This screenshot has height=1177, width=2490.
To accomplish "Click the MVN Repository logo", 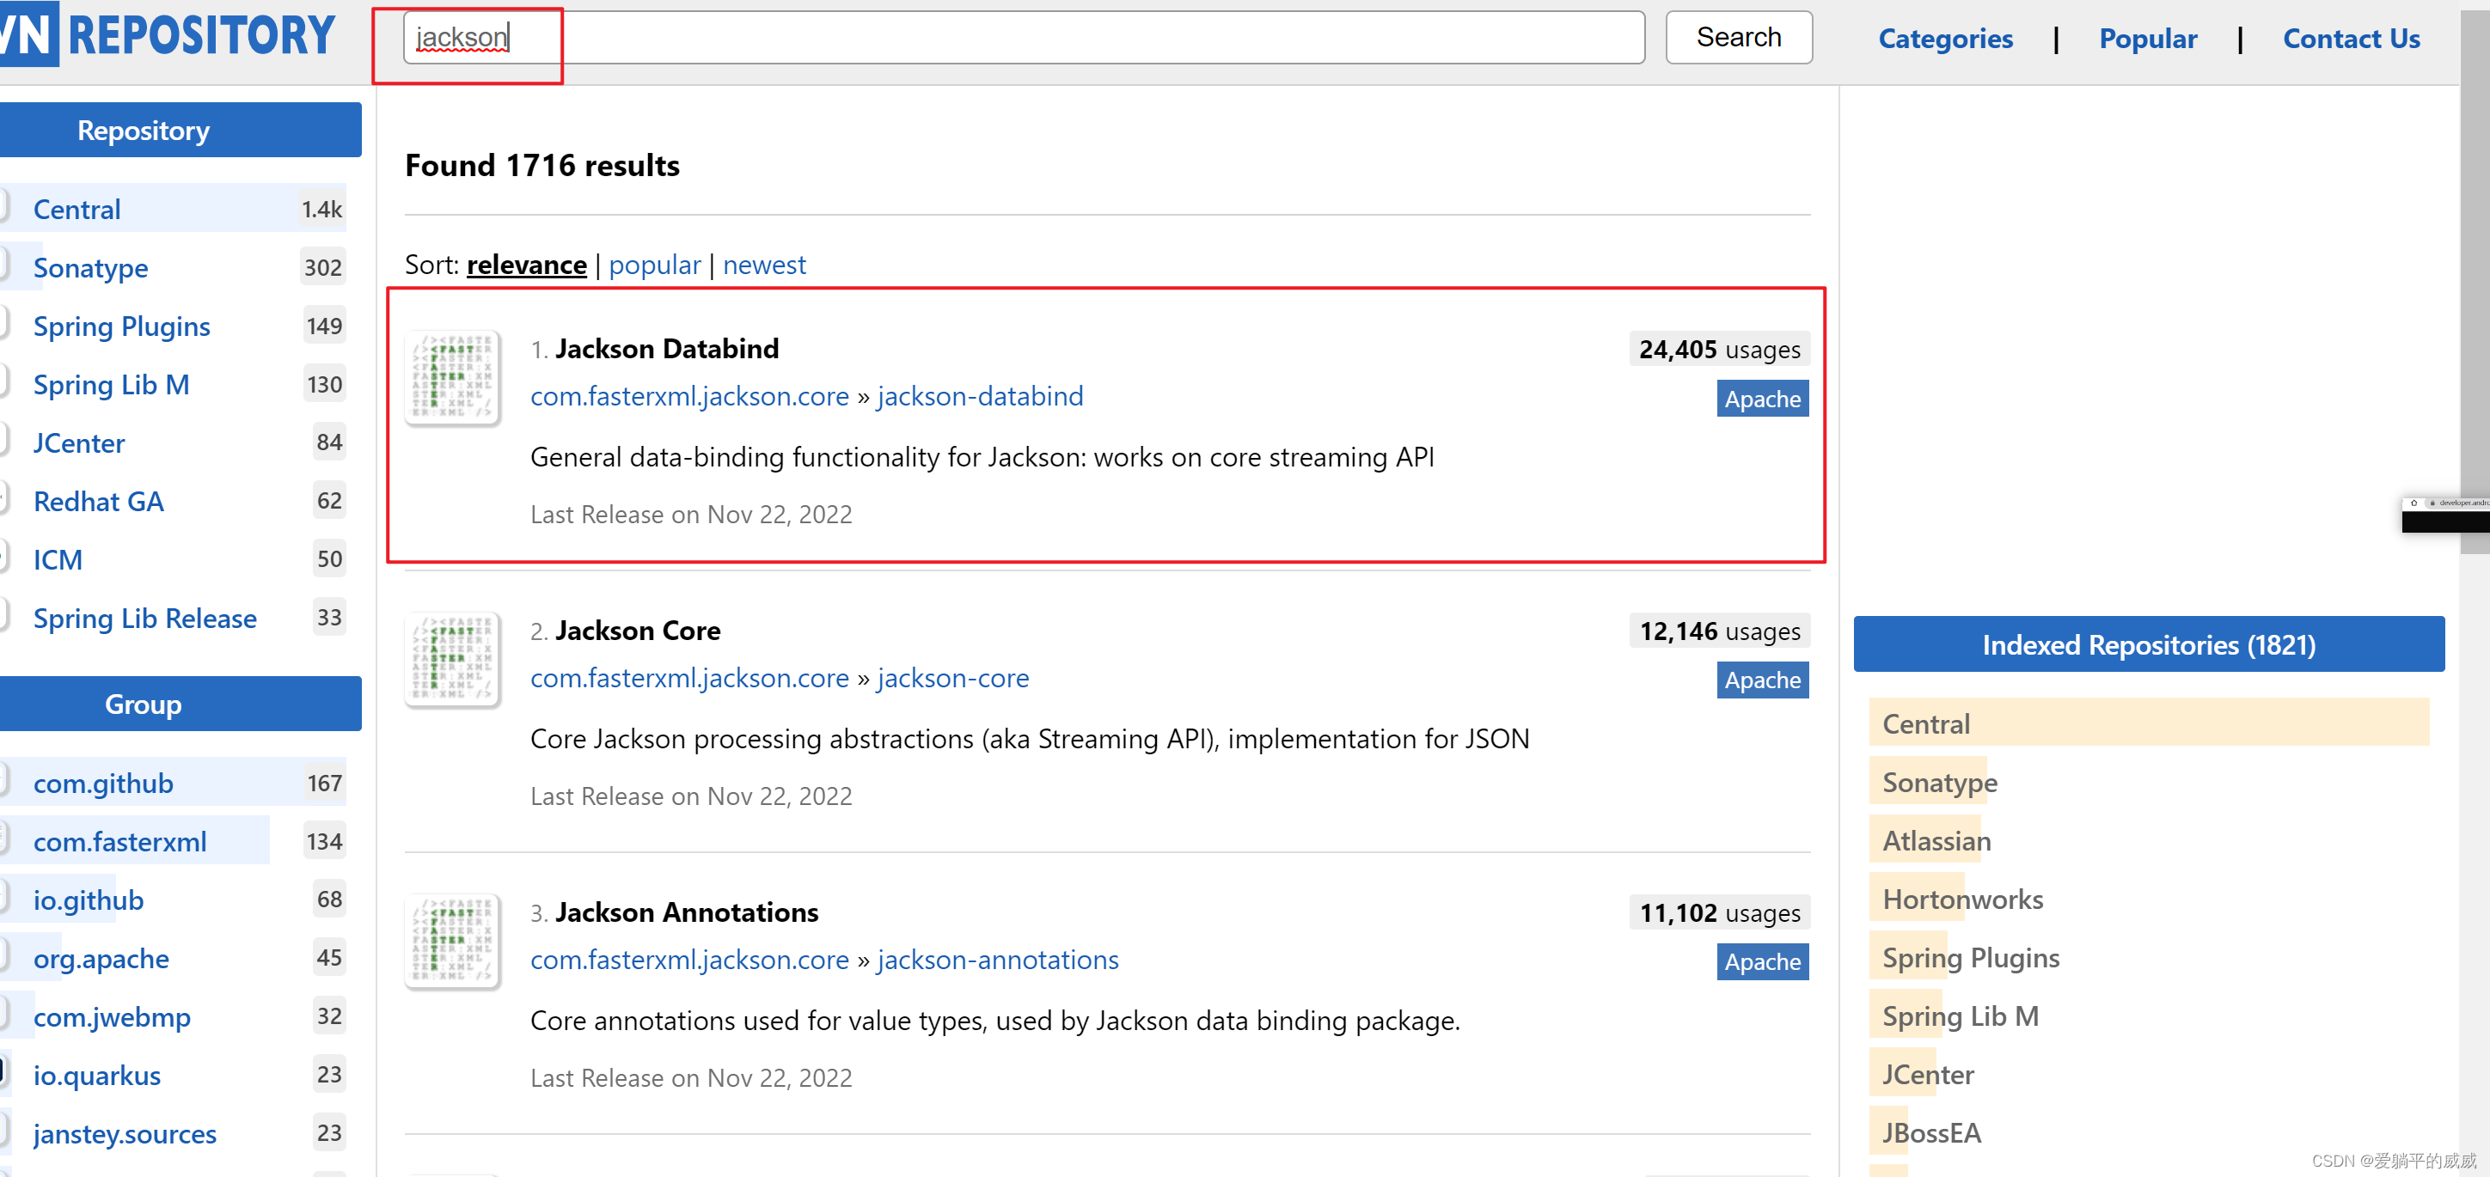I will coord(168,34).
